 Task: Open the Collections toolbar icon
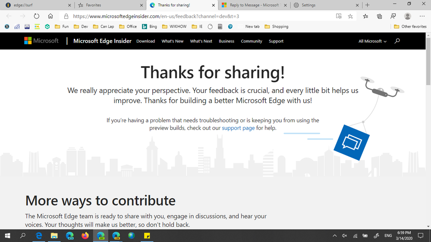[x=379, y=16]
